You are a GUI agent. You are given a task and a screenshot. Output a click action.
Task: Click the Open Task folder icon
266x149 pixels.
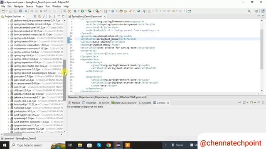(x=126, y=11)
